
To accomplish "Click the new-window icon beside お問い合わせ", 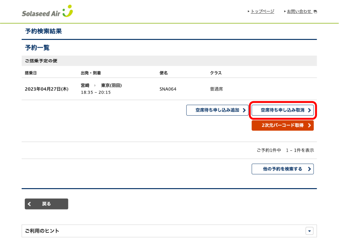I will tap(315, 11).
